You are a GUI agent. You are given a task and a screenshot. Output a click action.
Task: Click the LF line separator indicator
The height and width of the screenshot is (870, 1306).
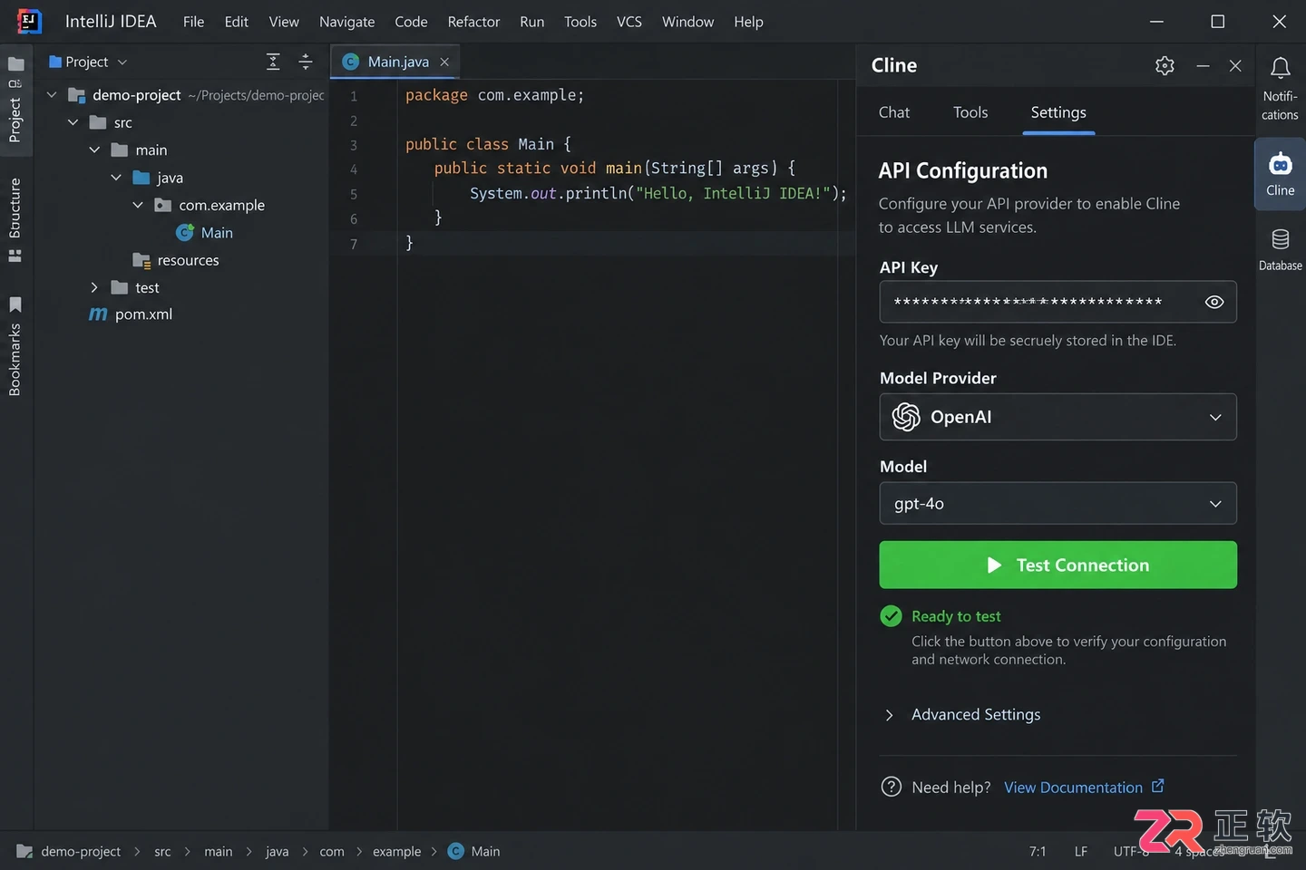[x=1080, y=851]
